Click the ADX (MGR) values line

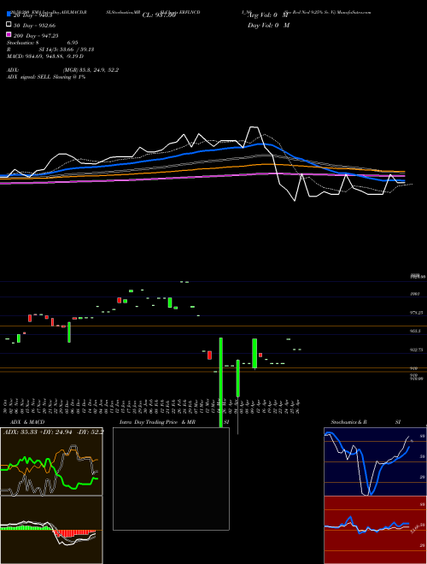tap(62, 70)
